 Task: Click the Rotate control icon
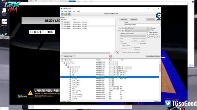click(x=19, y=96)
